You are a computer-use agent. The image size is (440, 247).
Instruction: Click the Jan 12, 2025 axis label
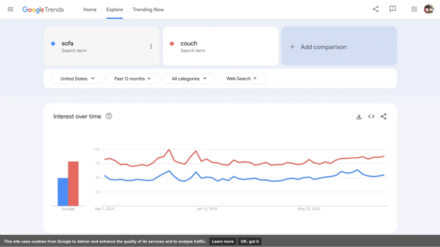click(207, 209)
